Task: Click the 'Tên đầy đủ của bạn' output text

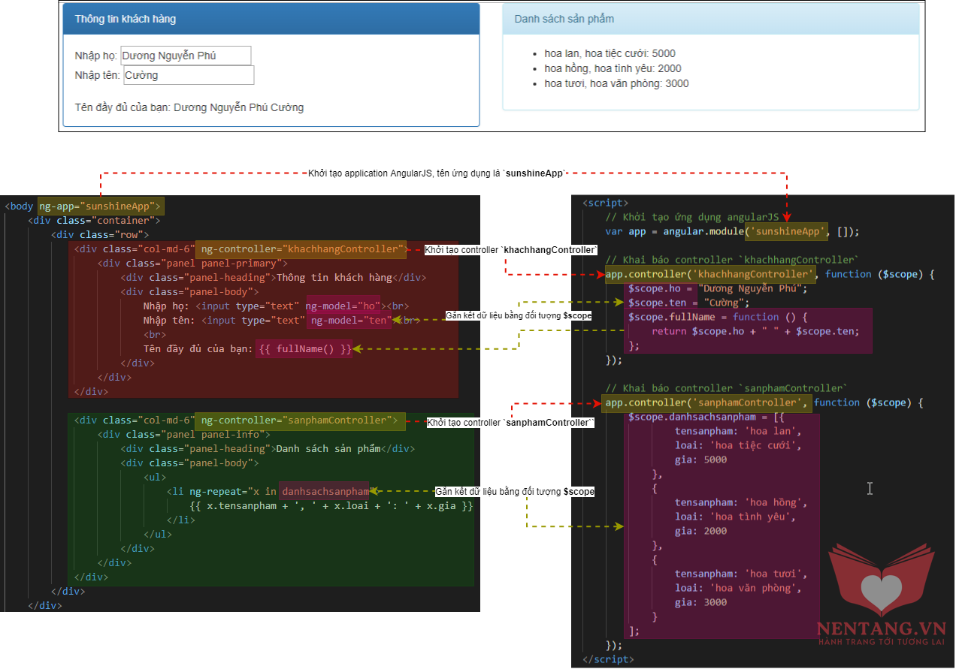Action: (x=189, y=107)
